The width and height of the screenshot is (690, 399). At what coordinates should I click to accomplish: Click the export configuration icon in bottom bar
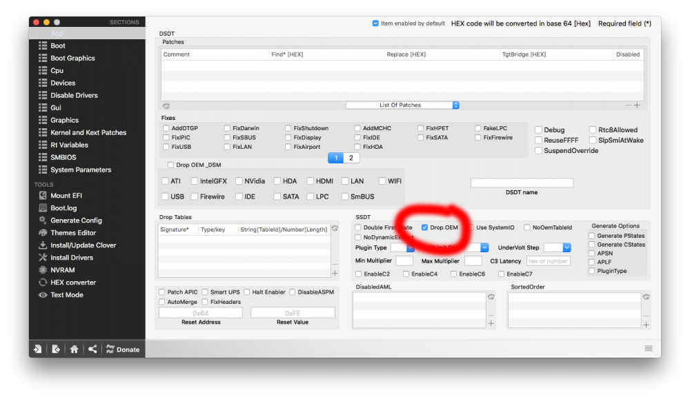56,349
